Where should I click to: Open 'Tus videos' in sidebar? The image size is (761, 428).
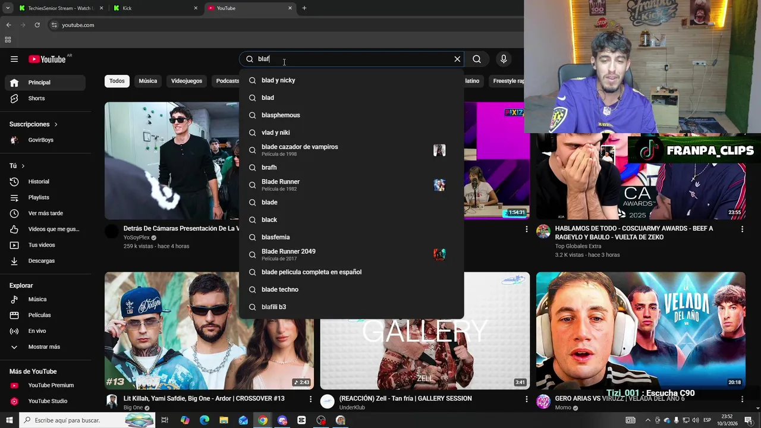(45, 245)
